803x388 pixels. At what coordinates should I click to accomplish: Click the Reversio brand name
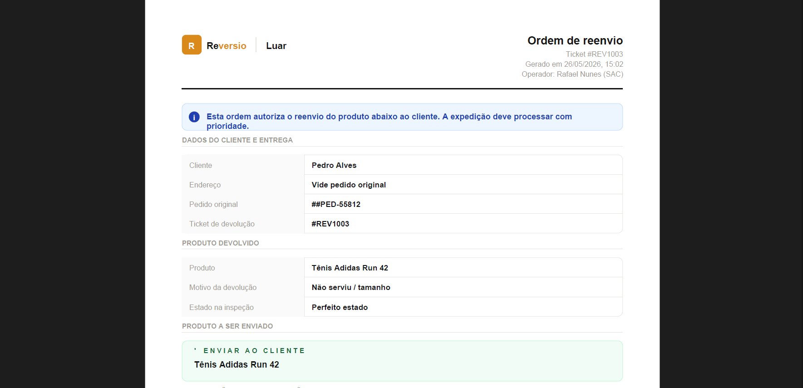coord(227,46)
